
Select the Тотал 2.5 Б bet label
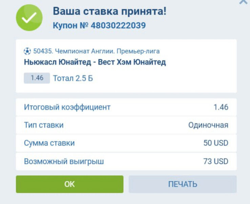click(73, 79)
